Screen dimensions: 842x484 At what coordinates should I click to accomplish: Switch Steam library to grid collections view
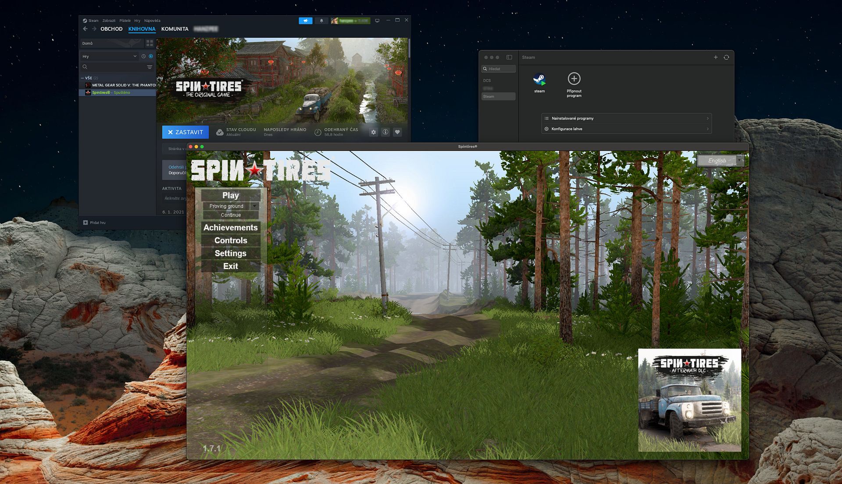click(x=150, y=43)
